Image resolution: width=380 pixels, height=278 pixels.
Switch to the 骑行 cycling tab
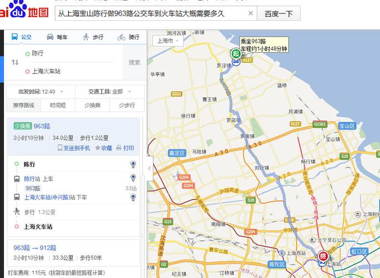(129, 37)
